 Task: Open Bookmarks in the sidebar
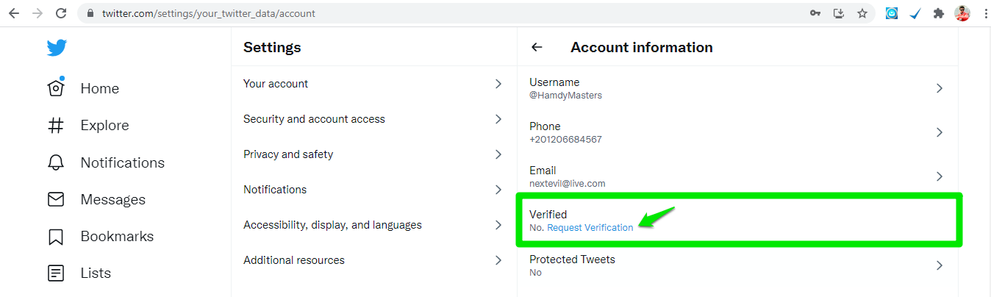(117, 236)
